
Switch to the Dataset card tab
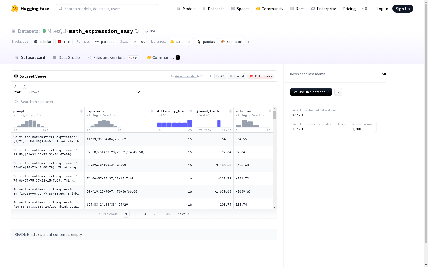point(30,57)
